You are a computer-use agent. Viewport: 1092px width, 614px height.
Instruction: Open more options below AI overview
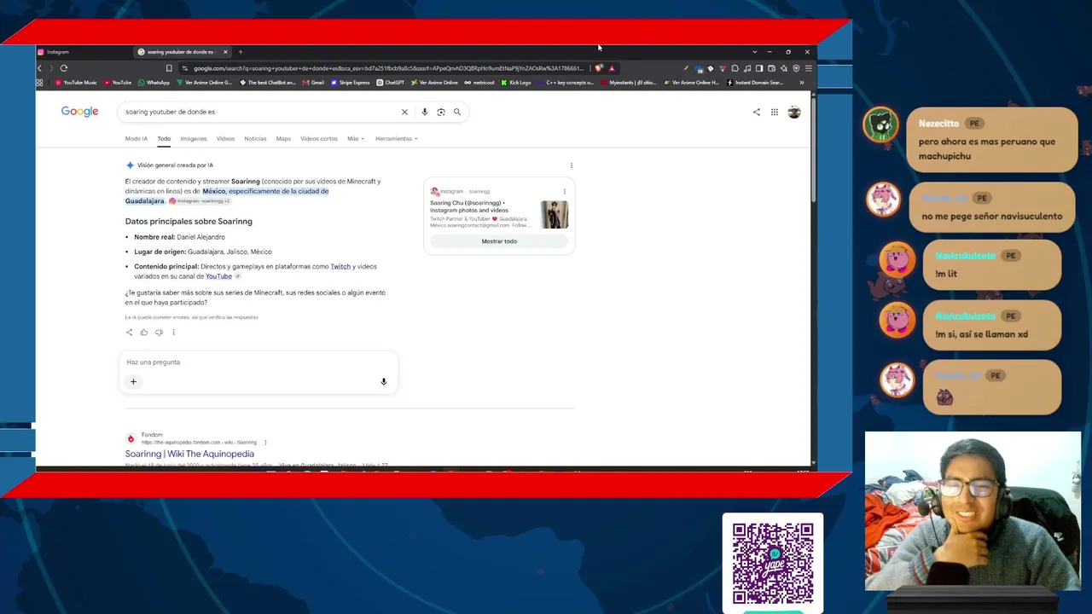[173, 333]
